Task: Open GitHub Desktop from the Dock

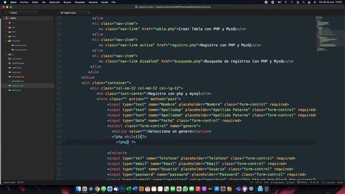Action: click(245, 189)
